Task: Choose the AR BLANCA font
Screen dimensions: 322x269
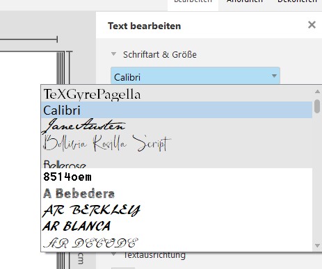Action: pyautogui.click(x=177, y=226)
